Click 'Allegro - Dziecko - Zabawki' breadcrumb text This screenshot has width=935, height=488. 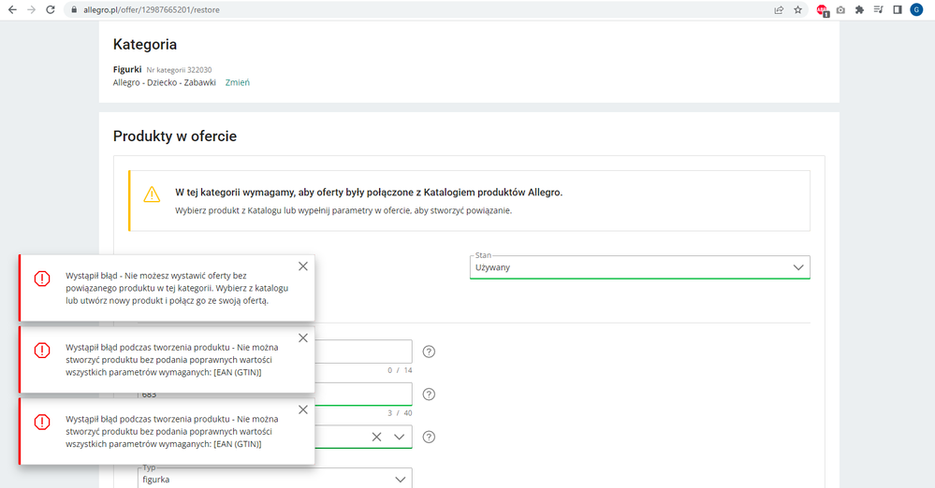point(164,83)
